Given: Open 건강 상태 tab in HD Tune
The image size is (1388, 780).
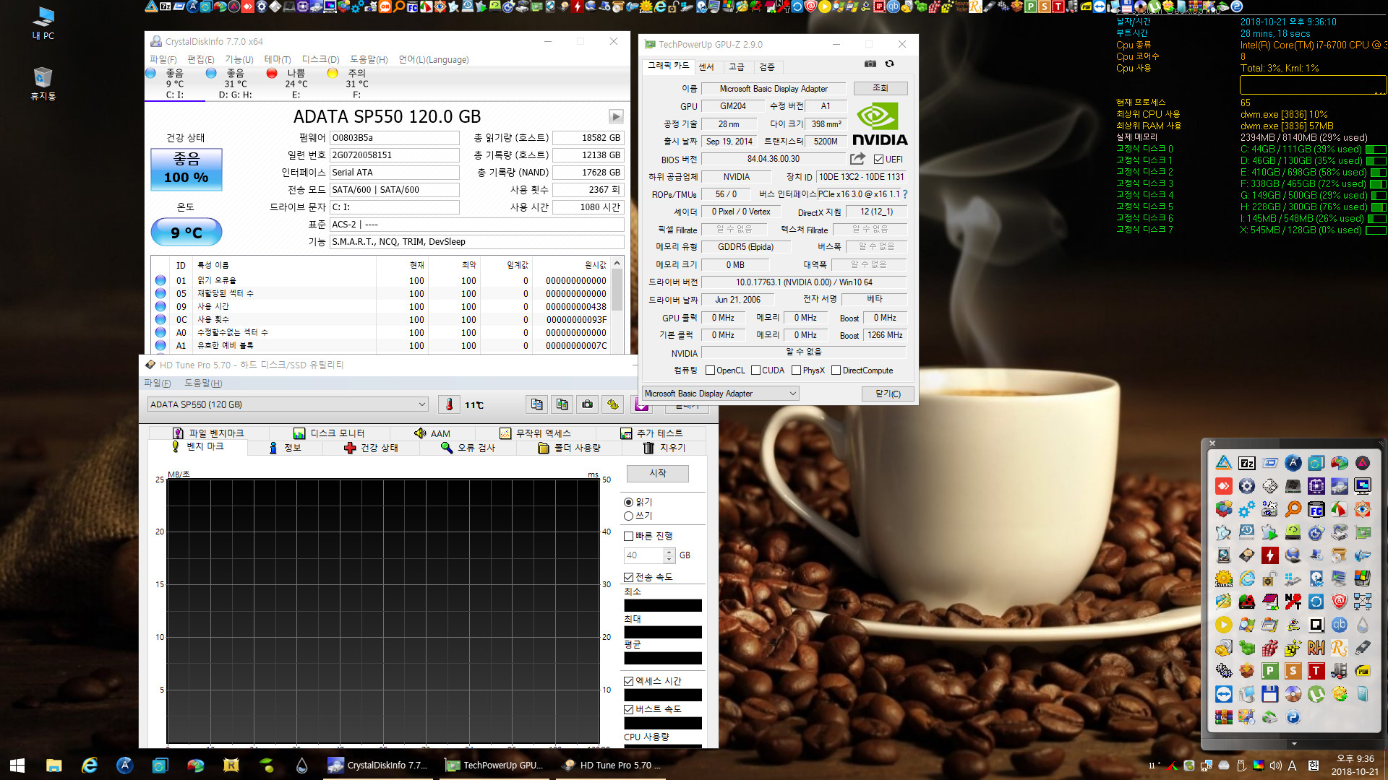Looking at the screenshot, I should coord(371,448).
